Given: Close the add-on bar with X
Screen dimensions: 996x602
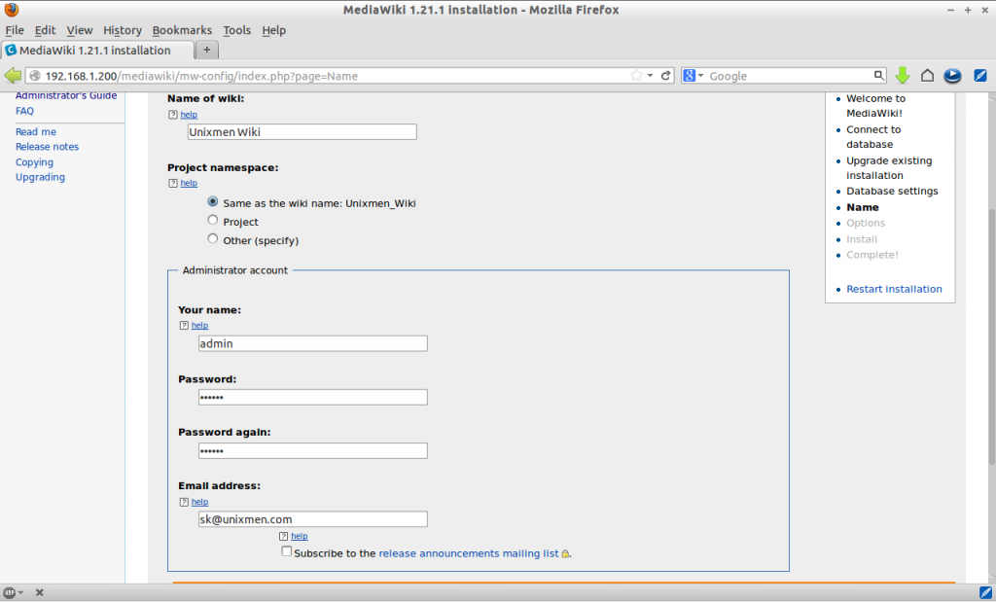Looking at the screenshot, I should tap(39, 592).
